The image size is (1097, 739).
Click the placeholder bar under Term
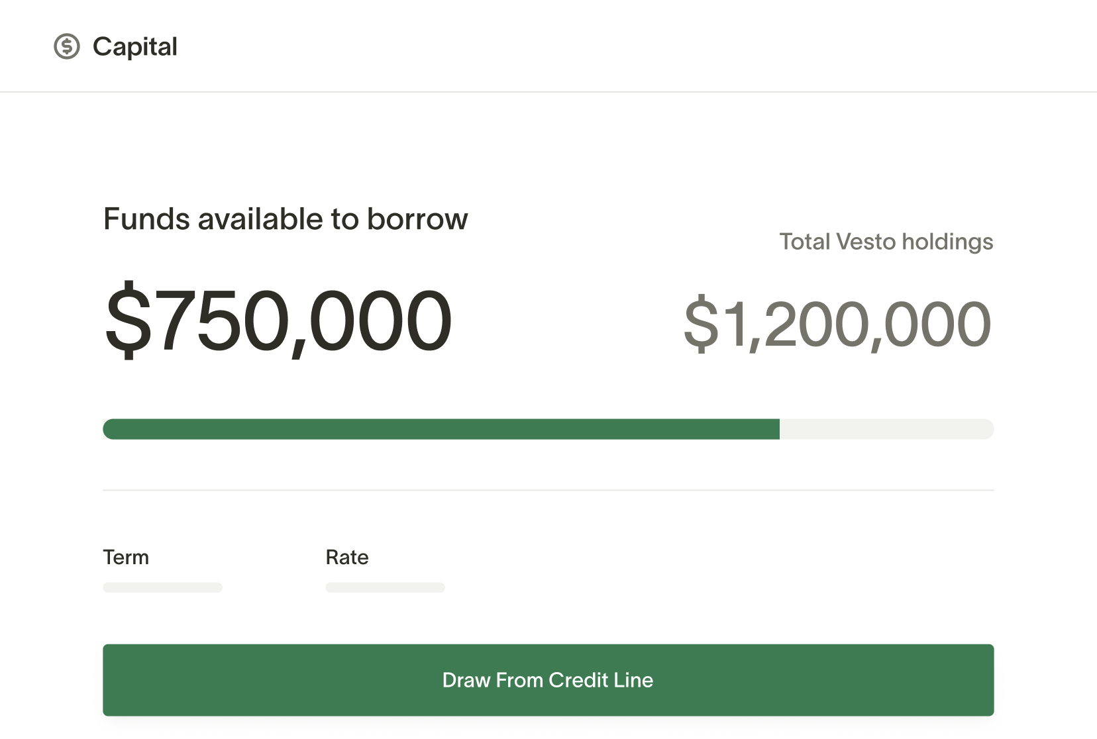[162, 587]
